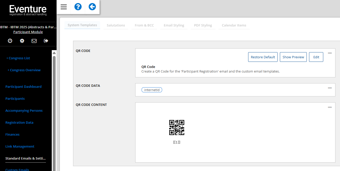
Task: Click the Restore Default button
Action: pos(263,57)
